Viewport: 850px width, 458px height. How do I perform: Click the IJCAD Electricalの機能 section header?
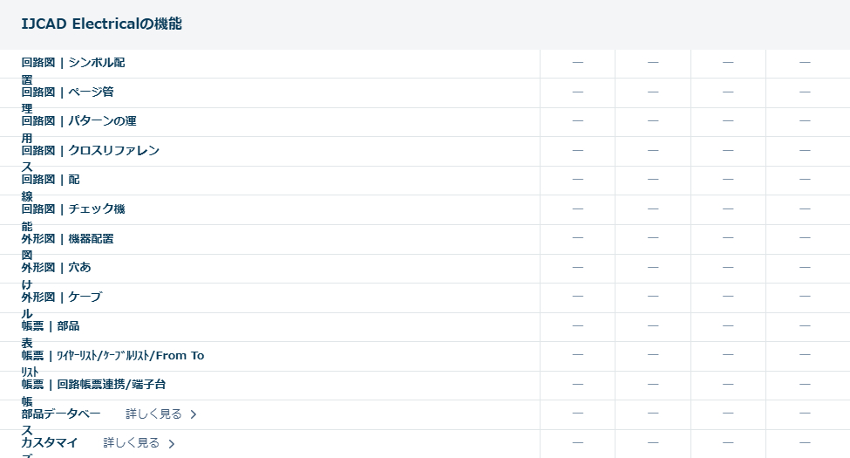102,24
